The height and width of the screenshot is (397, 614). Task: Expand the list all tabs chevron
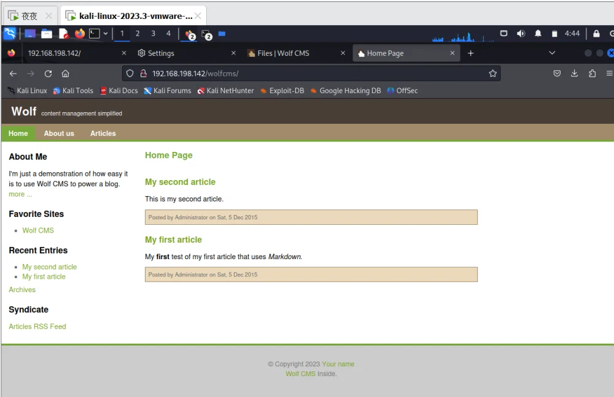tap(552, 53)
